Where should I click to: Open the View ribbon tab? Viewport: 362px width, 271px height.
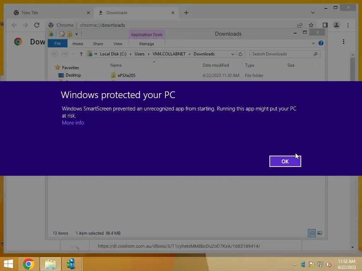(x=118, y=43)
